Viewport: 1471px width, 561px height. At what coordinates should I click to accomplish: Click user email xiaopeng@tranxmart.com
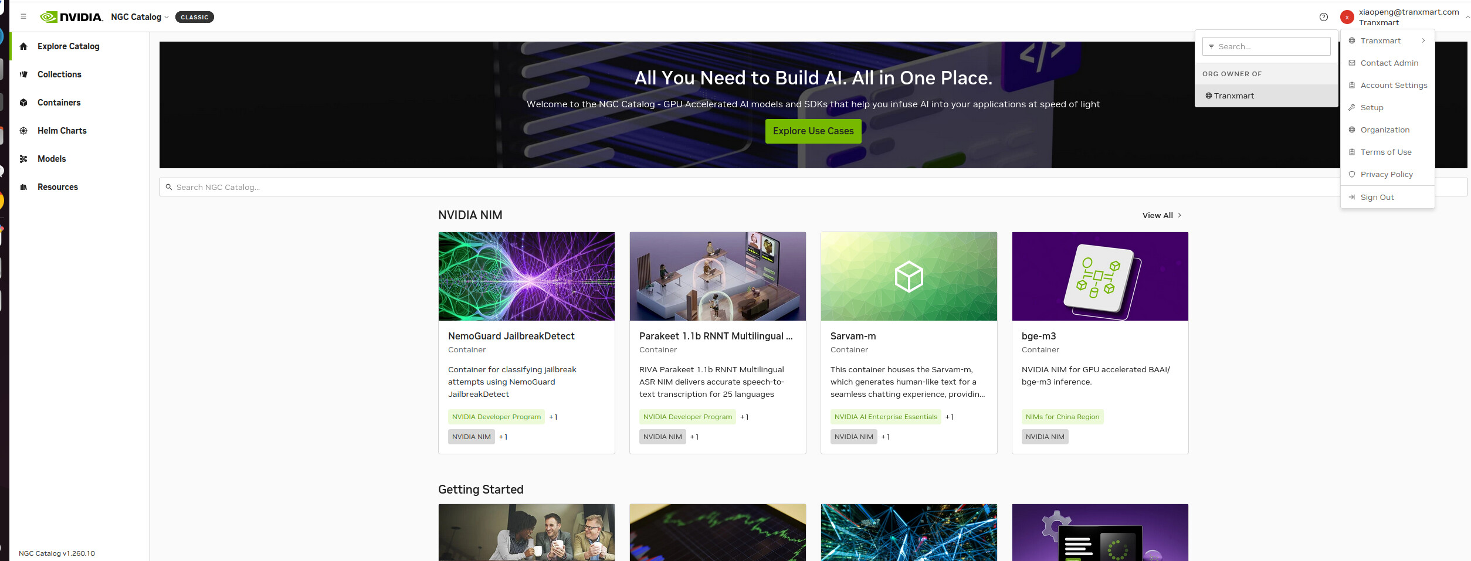click(x=1409, y=12)
